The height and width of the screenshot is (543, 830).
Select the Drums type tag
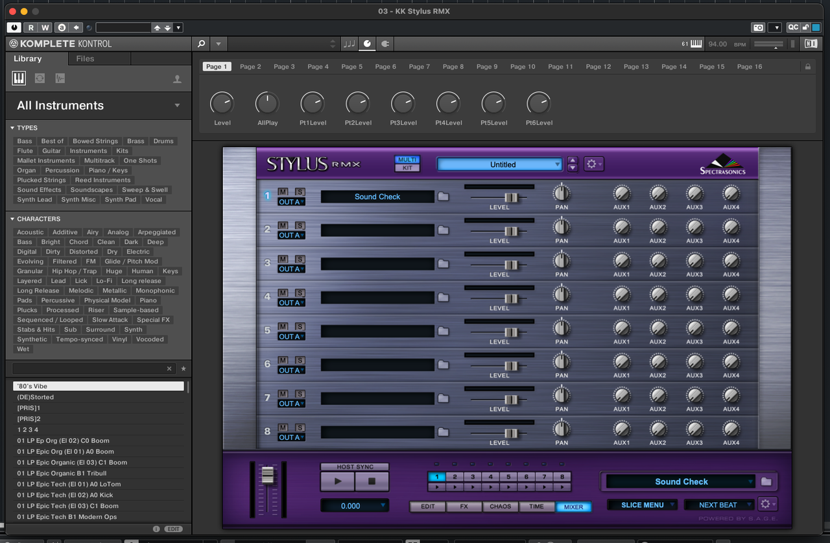(x=163, y=141)
